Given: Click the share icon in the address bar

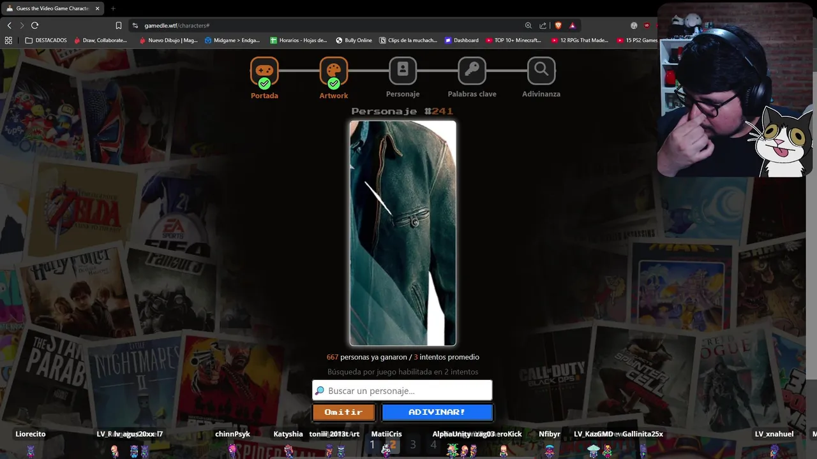Looking at the screenshot, I should [543, 25].
